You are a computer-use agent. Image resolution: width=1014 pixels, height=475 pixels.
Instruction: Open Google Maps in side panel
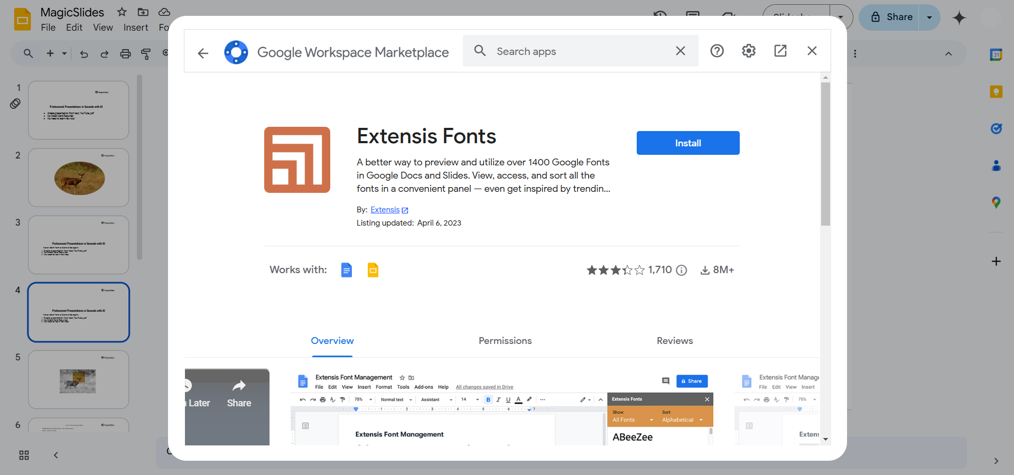[996, 202]
